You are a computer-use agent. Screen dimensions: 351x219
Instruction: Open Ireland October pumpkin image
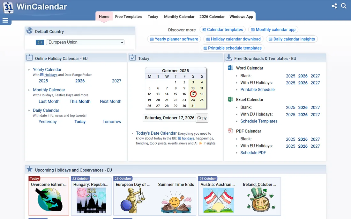pyautogui.click(x=261, y=200)
